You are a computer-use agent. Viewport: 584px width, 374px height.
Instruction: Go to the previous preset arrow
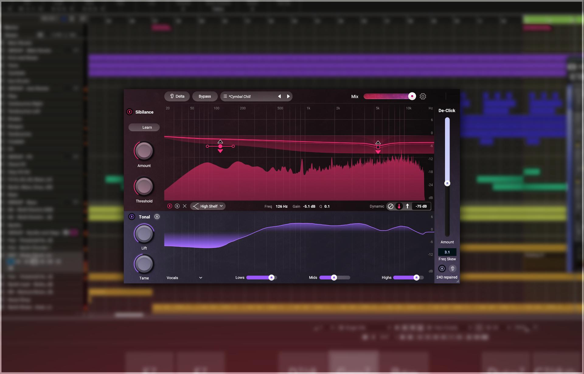pyautogui.click(x=279, y=96)
